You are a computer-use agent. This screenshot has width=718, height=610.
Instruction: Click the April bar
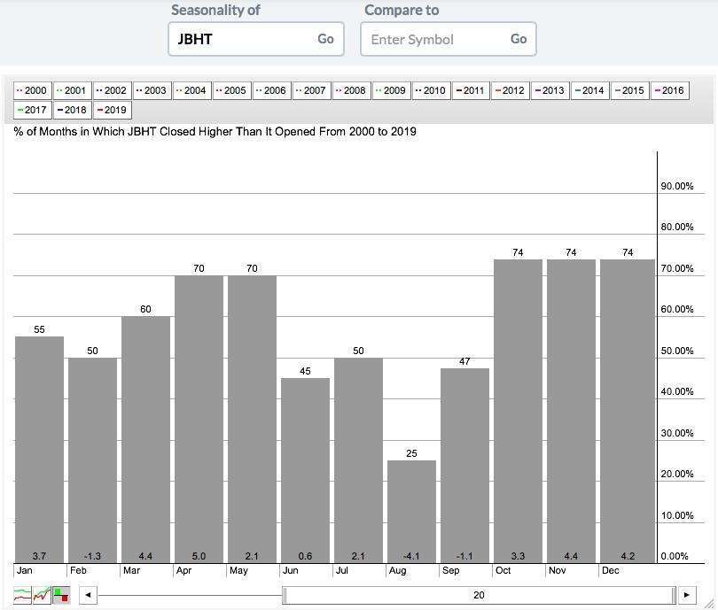pos(199,420)
